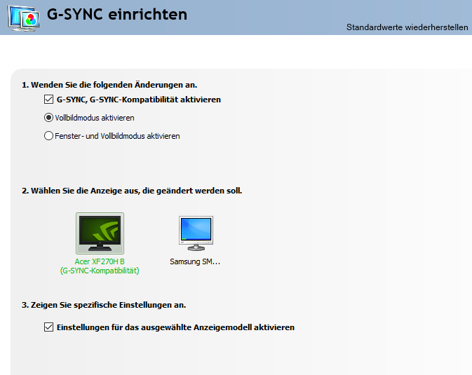
Task: Choose Fenster- und Vollbildmodus aktivieren option
Action: pyautogui.click(x=48, y=136)
